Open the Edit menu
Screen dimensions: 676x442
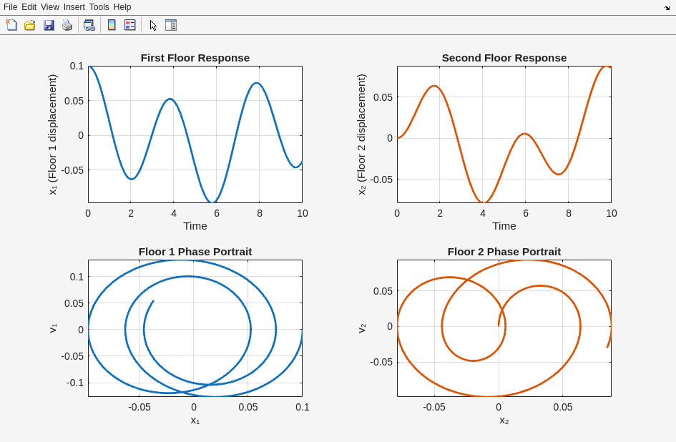click(x=29, y=7)
